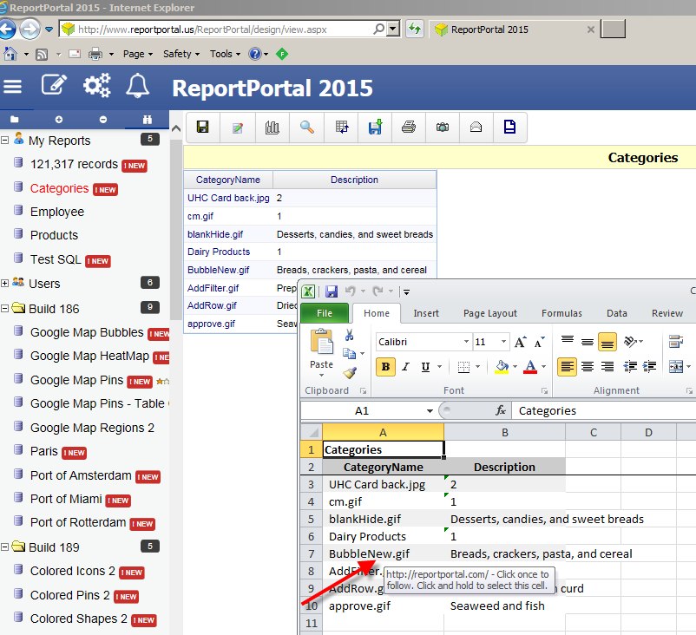The width and height of the screenshot is (696, 635).
Task: Toggle Align Text Right in Excel
Action: (x=607, y=367)
